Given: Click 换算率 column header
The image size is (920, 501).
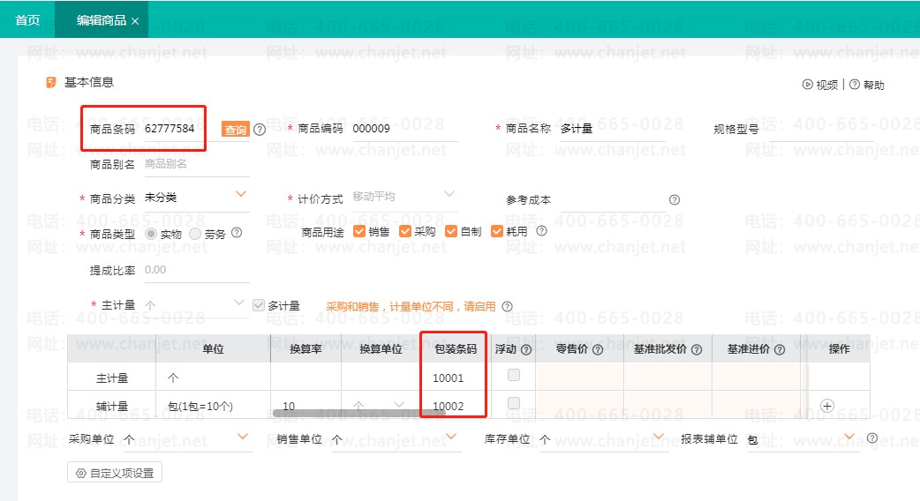Looking at the screenshot, I should pos(305,349).
